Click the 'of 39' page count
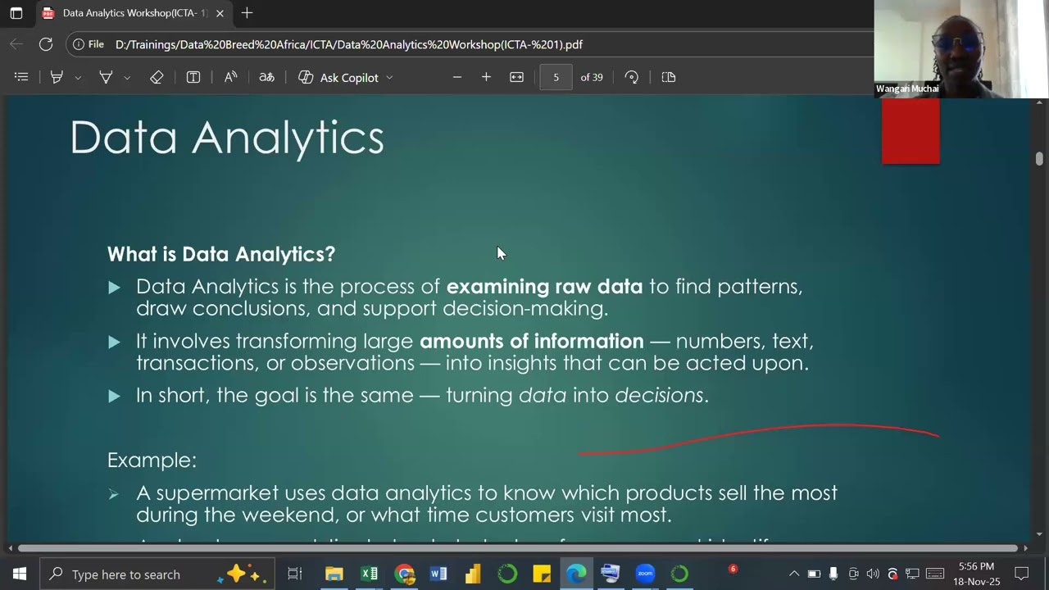 592,77
